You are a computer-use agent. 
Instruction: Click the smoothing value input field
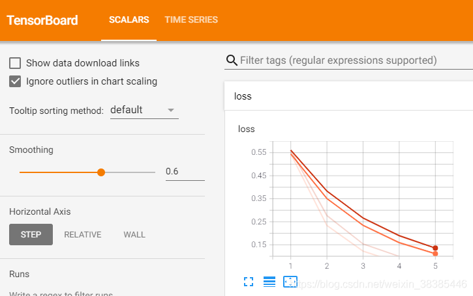click(185, 172)
